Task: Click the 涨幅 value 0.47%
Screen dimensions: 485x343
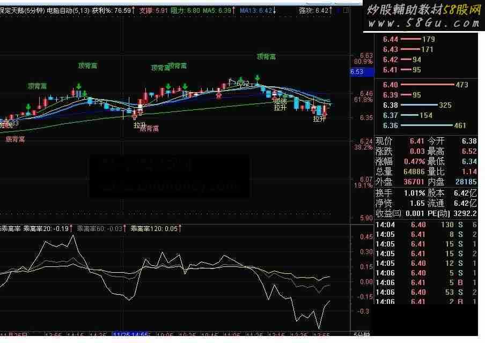Action: pyautogui.click(x=415, y=162)
